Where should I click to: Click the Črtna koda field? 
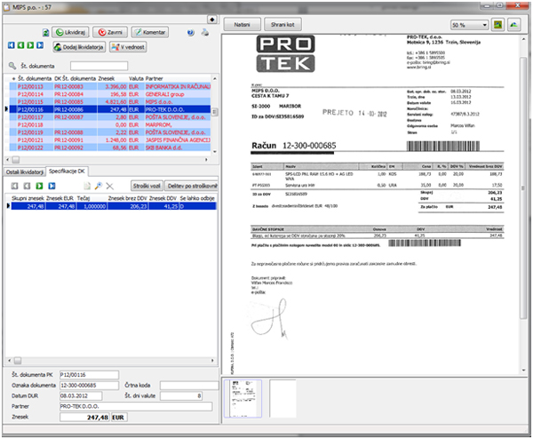(189, 386)
